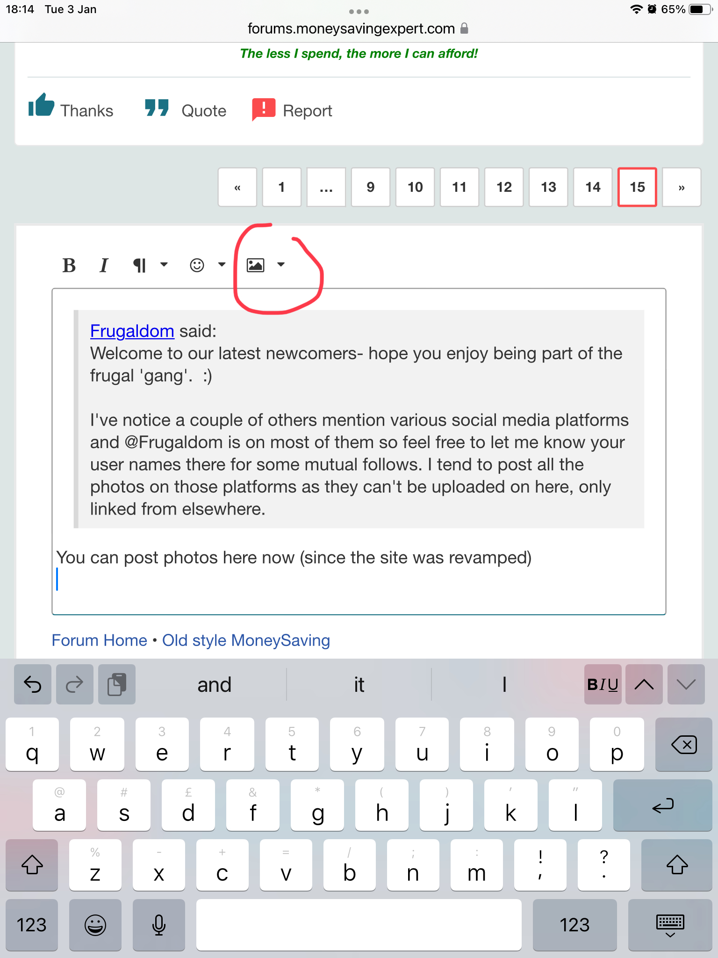Go to page 14

click(593, 187)
